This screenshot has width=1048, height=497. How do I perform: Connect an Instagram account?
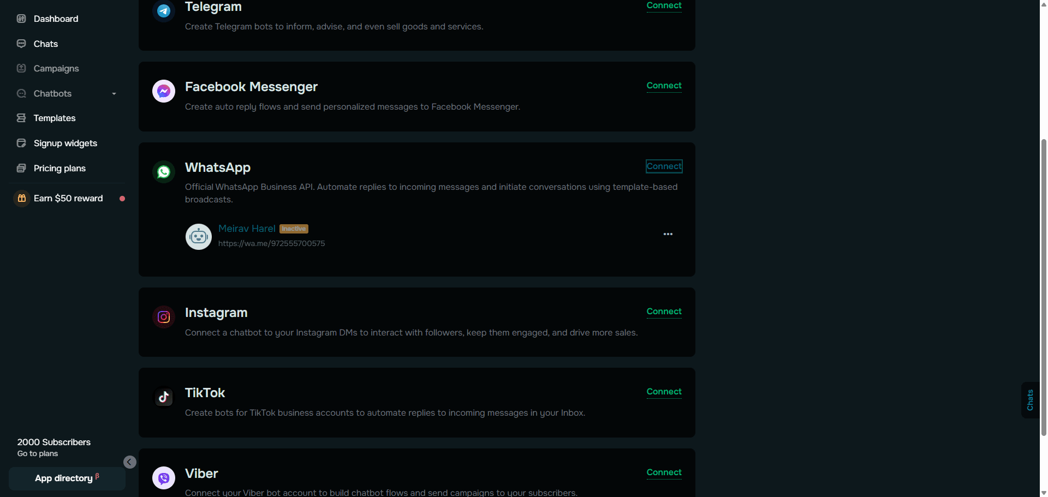tap(664, 312)
